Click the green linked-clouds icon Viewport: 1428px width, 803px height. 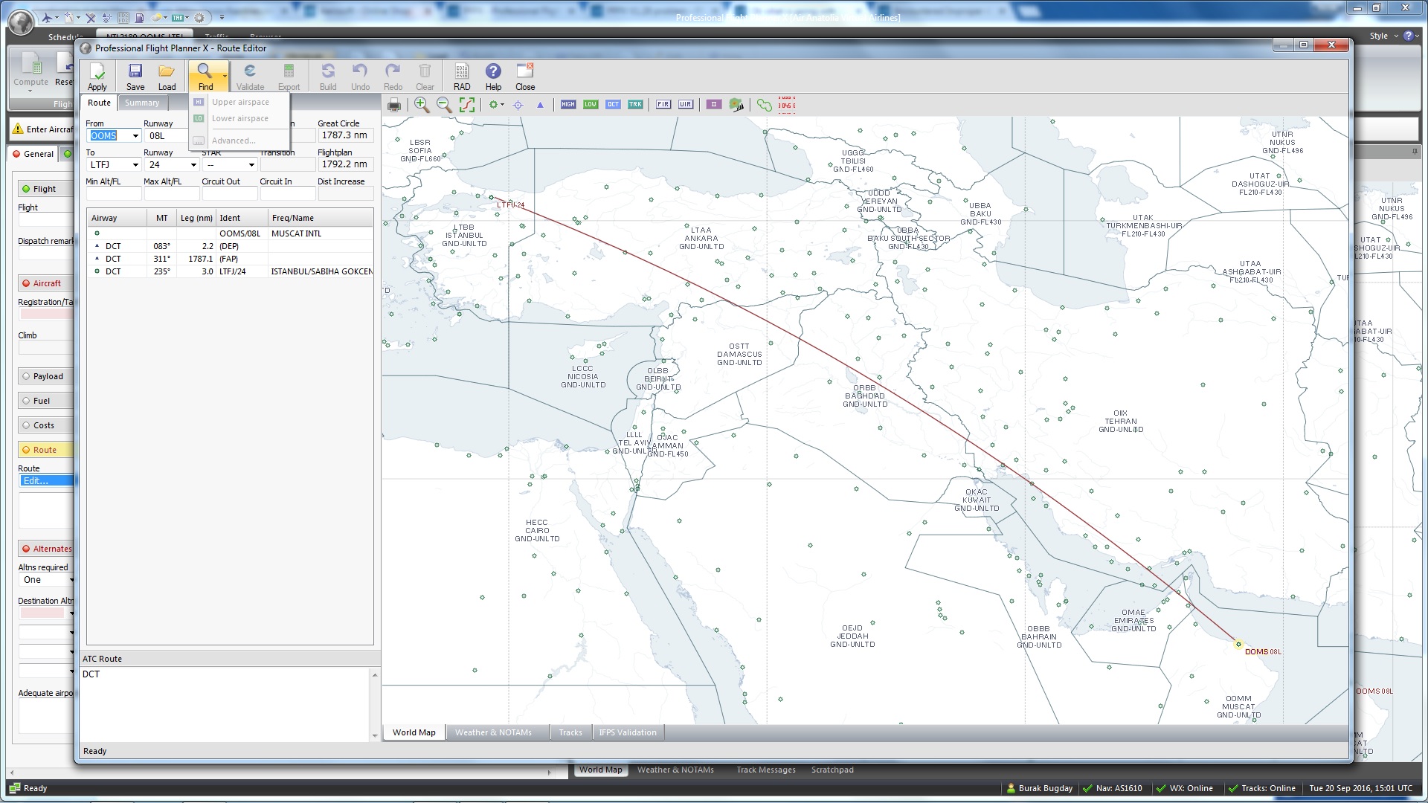point(765,105)
